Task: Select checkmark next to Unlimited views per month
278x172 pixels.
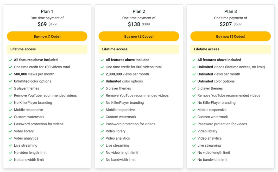Action: [194, 74]
